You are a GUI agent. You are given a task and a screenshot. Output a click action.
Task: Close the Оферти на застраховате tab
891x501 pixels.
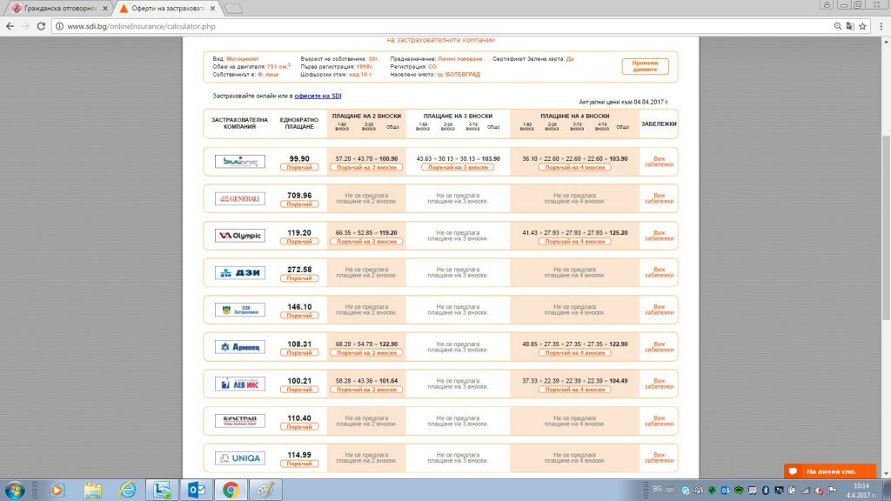(212, 9)
